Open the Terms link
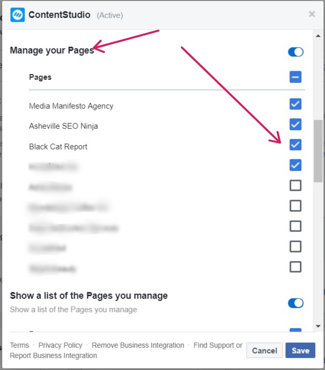325x370 pixels. (20, 345)
